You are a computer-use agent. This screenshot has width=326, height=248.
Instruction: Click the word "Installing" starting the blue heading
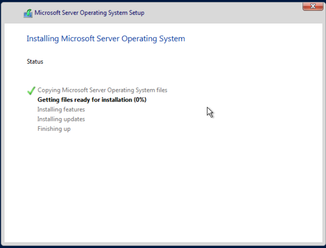[43, 39]
